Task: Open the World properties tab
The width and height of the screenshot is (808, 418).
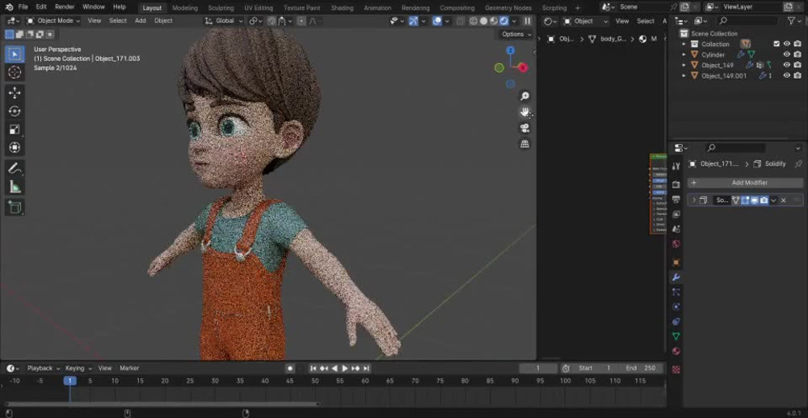Action: click(676, 244)
